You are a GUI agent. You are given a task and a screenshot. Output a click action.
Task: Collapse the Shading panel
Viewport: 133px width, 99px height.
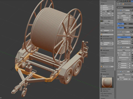(x=101, y=71)
